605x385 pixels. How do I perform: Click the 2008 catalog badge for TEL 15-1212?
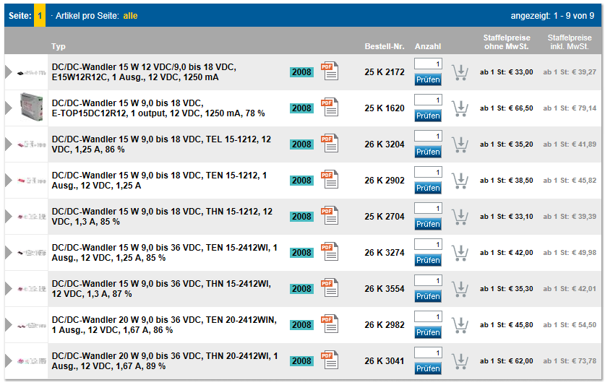pyautogui.click(x=301, y=144)
